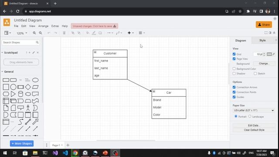Screen dimensions: 279x157
Task: Open the 120% zoom dropdown
Action: (22, 33)
